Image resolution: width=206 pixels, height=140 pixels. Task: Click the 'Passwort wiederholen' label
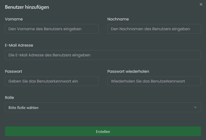pyautogui.click(x=128, y=71)
